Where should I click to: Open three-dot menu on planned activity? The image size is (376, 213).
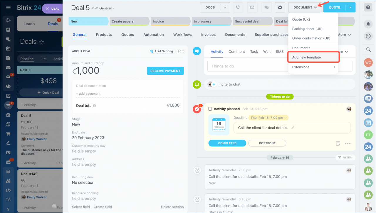click(x=348, y=143)
